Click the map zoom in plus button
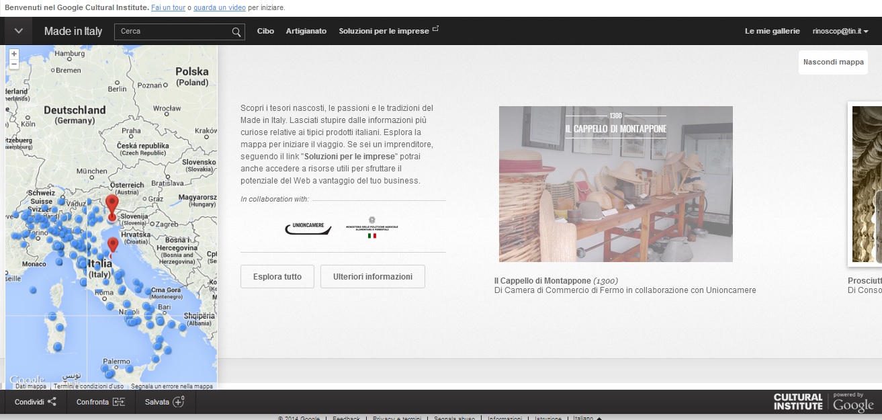Screen dimensions: 882x420 click(x=14, y=53)
